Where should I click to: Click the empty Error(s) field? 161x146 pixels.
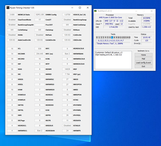pyautogui.click(x=147, y=43)
